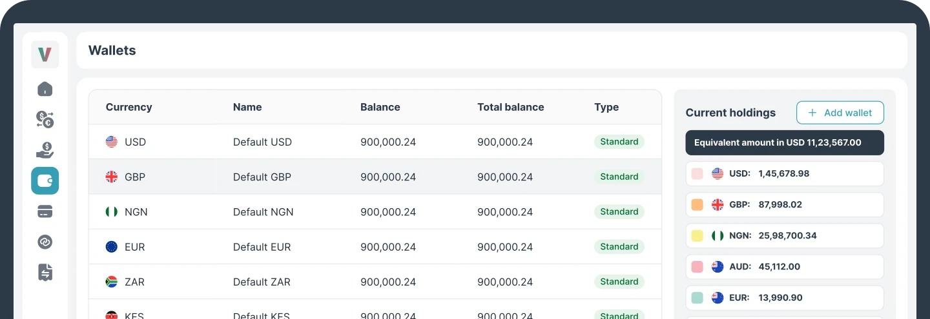930x319 pixels.
Task: Click the yellow swatch beside NGN holdings
Action: point(697,236)
